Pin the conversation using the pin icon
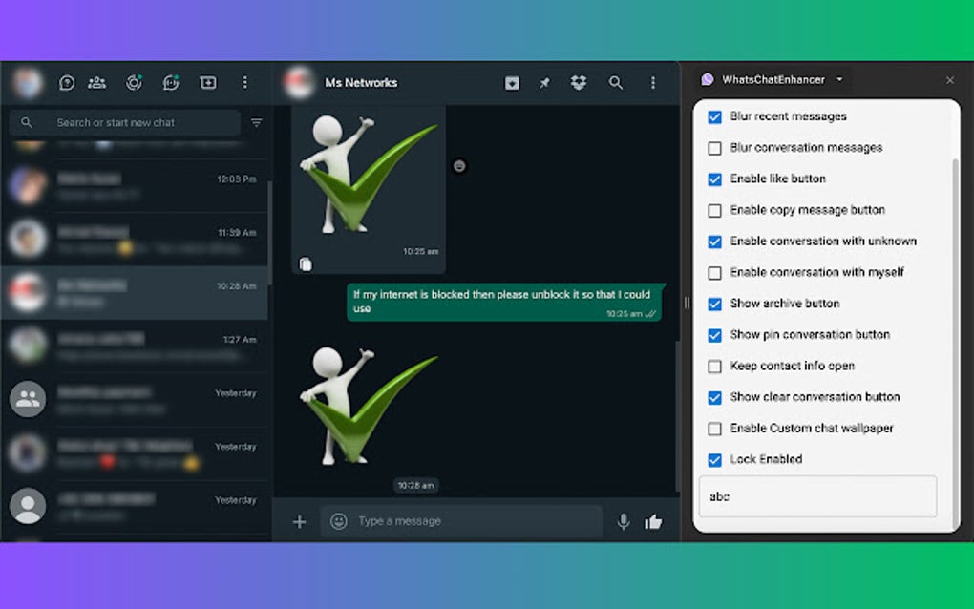The image size is (974, 609). [544, 83]
